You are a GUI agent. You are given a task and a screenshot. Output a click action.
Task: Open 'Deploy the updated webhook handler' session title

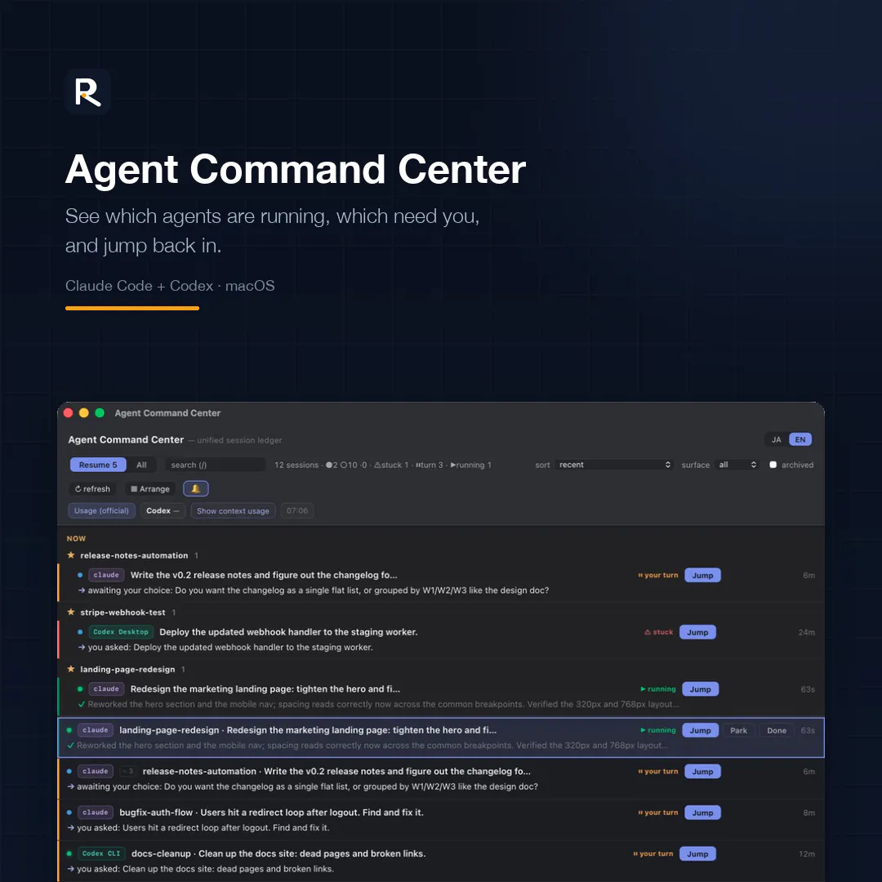(x=288, y=631)
